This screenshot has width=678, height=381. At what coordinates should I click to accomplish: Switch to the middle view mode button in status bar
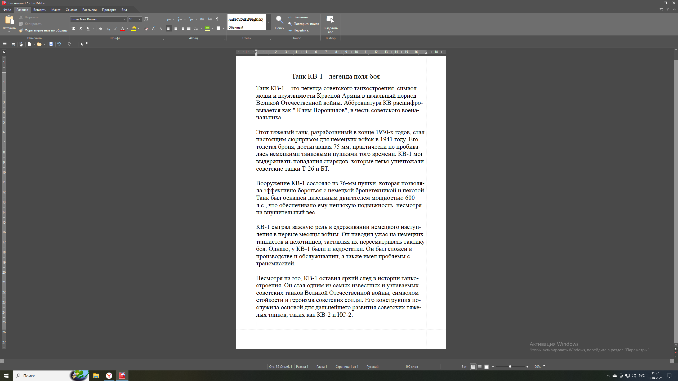480,367
